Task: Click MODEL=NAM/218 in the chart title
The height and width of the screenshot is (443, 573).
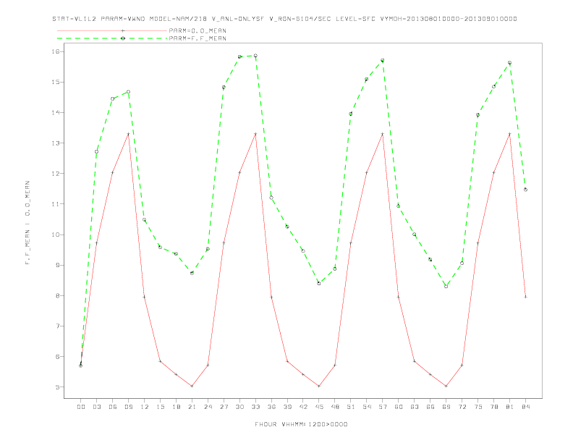Action: point(178,19)
